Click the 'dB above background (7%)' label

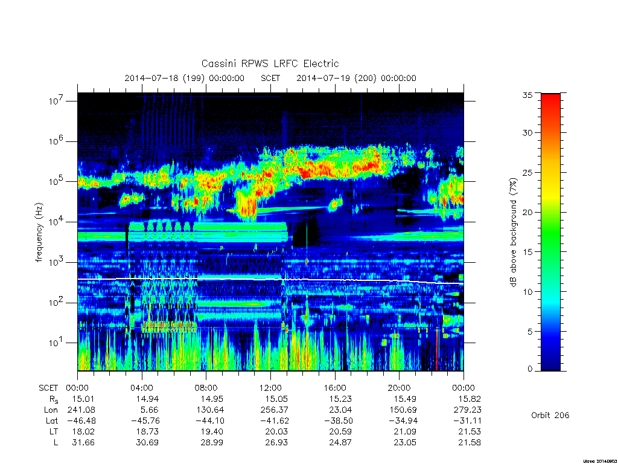click(x=513, y=233)
